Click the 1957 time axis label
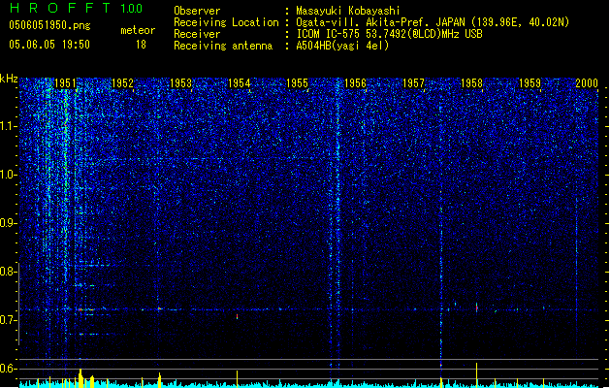 click(413, 82)
